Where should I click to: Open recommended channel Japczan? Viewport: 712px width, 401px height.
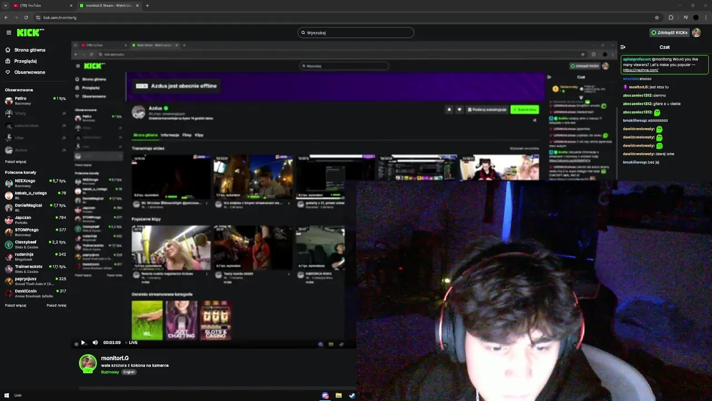[x=36, y=220]
